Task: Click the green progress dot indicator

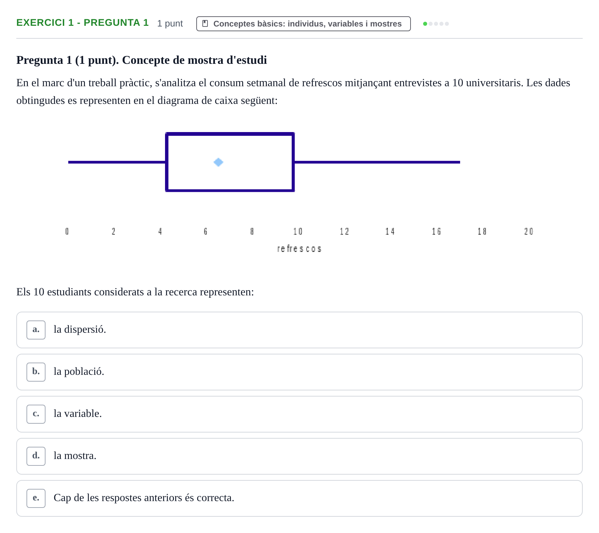Action: click(425, 24)
